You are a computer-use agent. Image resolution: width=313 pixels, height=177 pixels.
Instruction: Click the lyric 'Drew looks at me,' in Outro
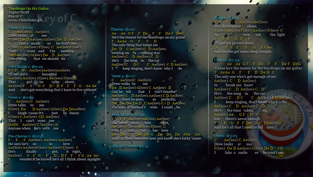tap(233, 144)
